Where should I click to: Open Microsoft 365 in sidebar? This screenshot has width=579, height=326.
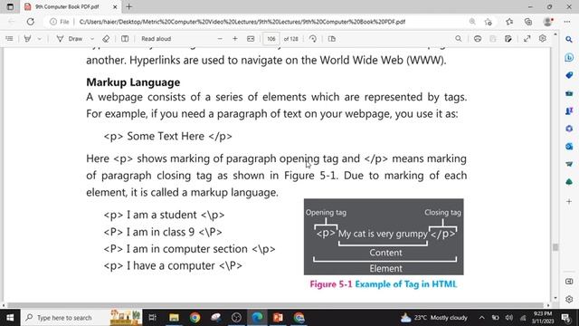coord(569,129)
